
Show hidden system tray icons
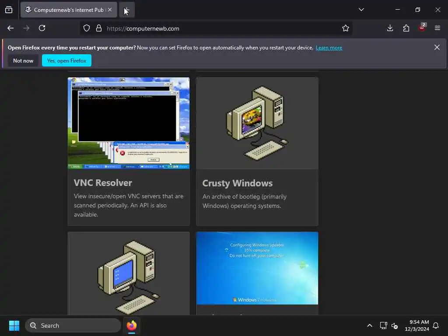pos(369,325)
